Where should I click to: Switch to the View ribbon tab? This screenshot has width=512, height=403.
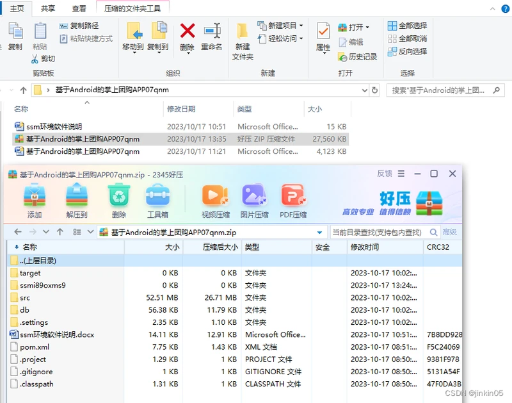[79, 8]
